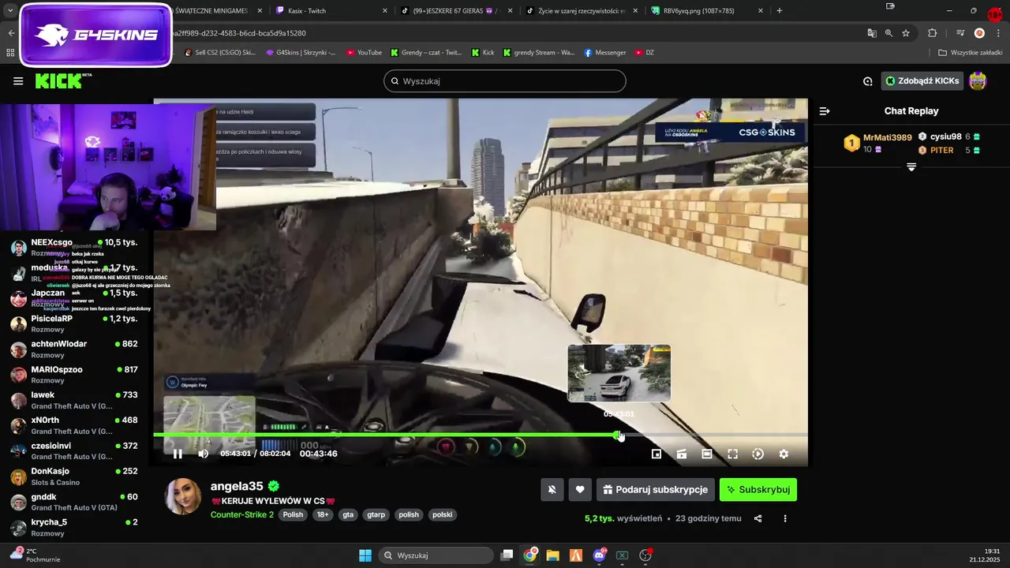Select the 18+ tag
Screen dimensions: 1010x568
tap(323, 514)
